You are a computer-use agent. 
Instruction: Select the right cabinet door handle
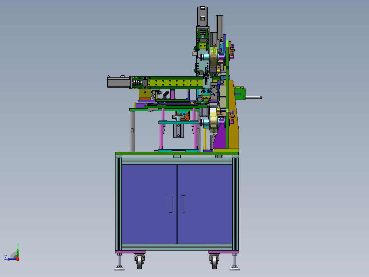pos(183,204)
